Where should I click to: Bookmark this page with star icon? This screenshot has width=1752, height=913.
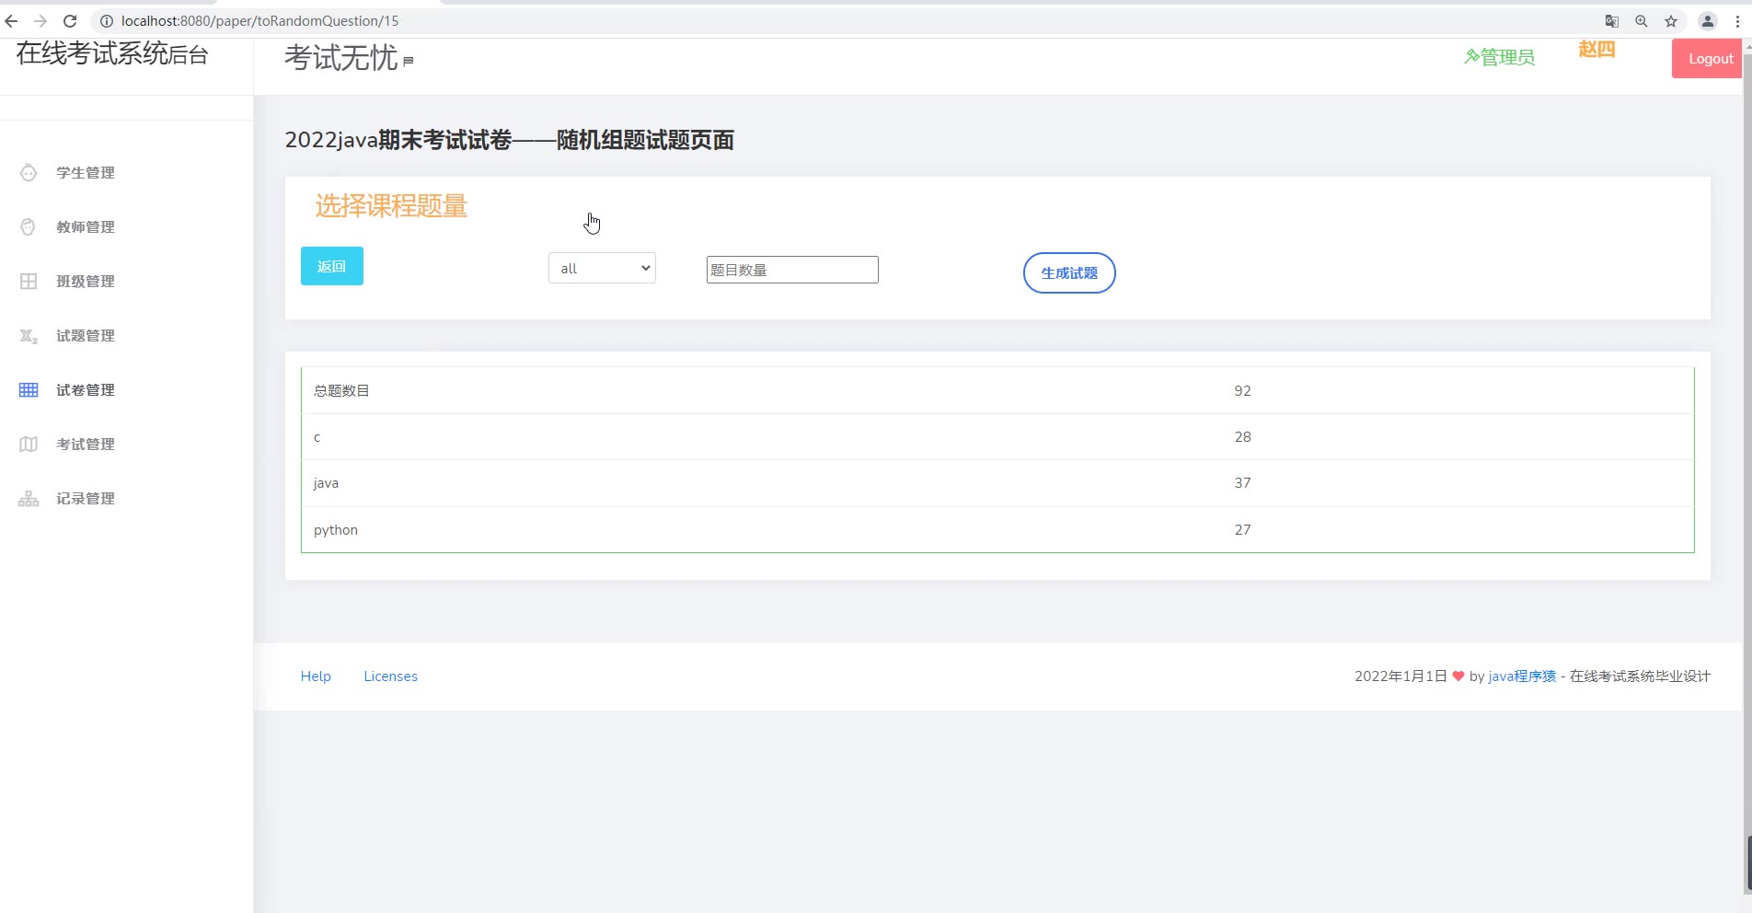coord(1671,21)
